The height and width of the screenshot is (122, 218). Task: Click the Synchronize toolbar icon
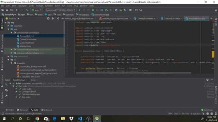[11, 10]
